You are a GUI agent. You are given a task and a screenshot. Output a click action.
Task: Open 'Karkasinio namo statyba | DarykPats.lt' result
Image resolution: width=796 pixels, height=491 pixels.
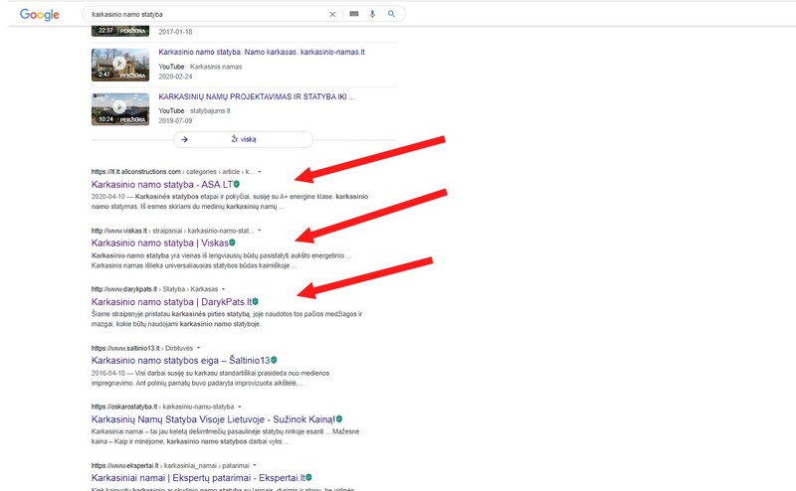tap(171, 302)
